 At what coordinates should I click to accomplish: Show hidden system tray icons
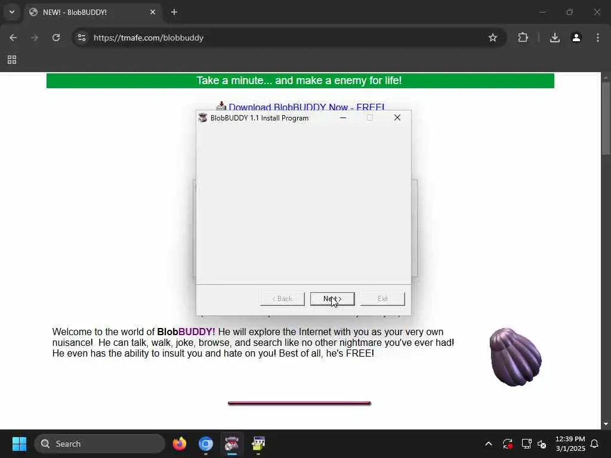point(488,444)
